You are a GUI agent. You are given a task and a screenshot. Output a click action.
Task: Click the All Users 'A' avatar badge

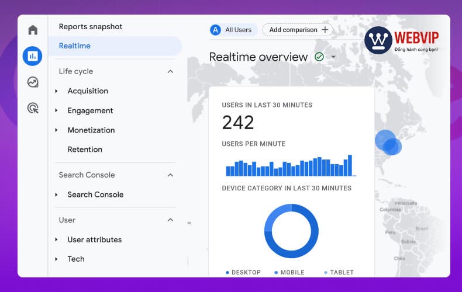tap(216, 30)
